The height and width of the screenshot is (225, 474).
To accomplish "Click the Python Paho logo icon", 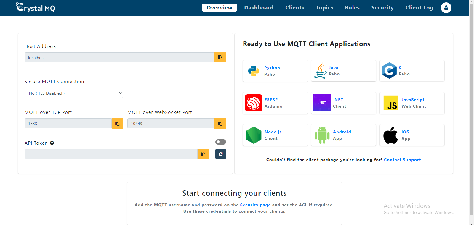I will pos(254,71).
